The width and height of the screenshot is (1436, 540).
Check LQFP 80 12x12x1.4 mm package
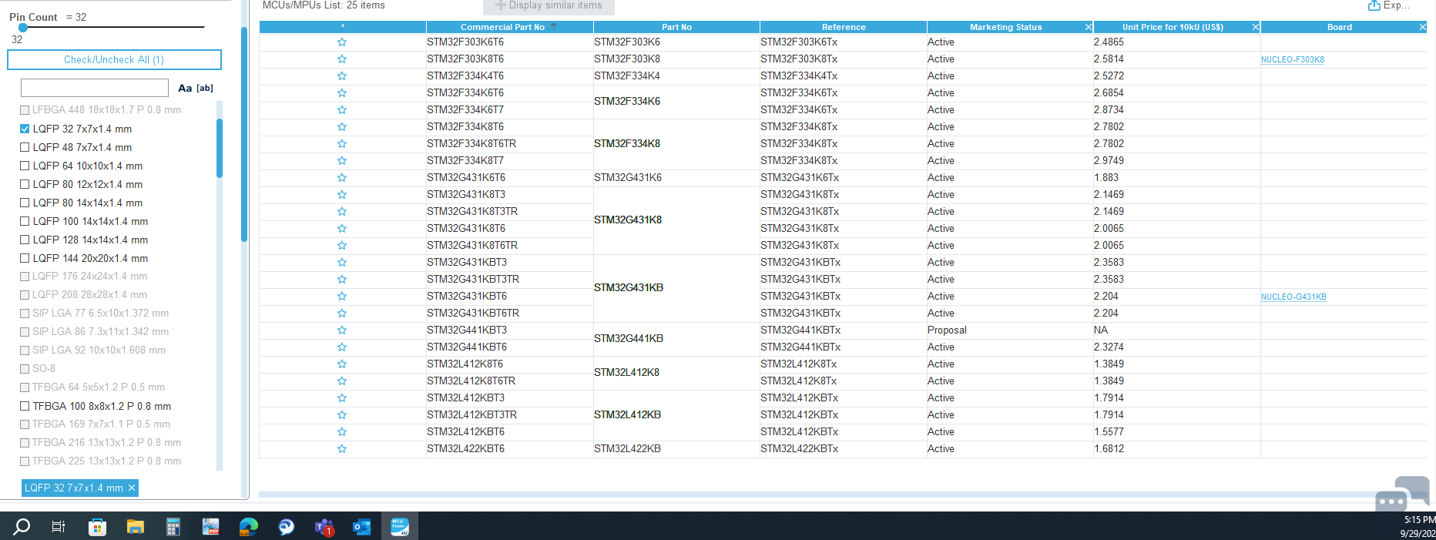point(25,184)
